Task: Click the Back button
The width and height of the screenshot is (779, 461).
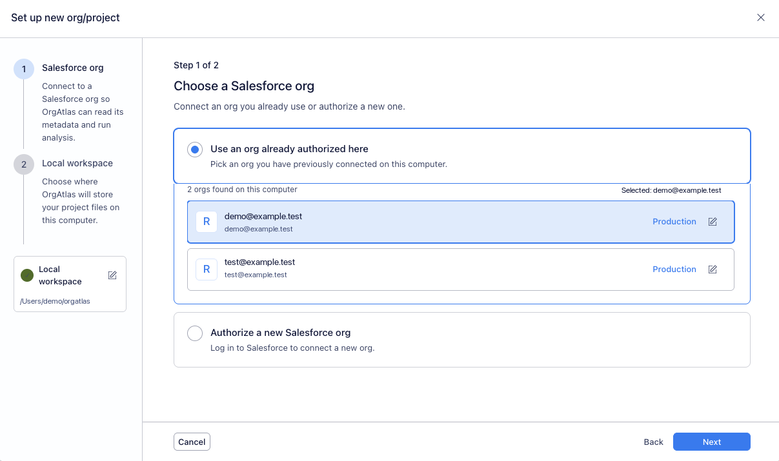Action: tap(653, 442)
